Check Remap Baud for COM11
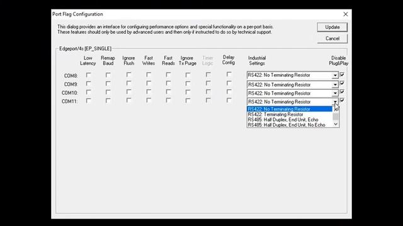 pos(108,100)
